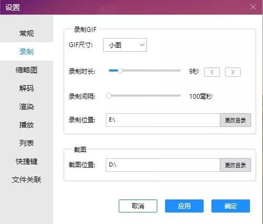Click the 录制时长 slider handle

pos(120,70)
